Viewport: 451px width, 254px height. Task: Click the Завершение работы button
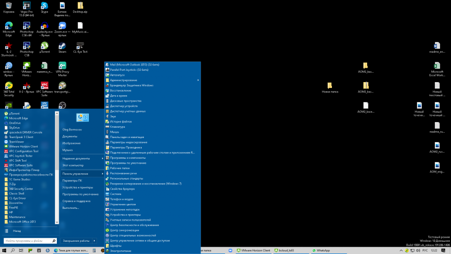(76, 241)
